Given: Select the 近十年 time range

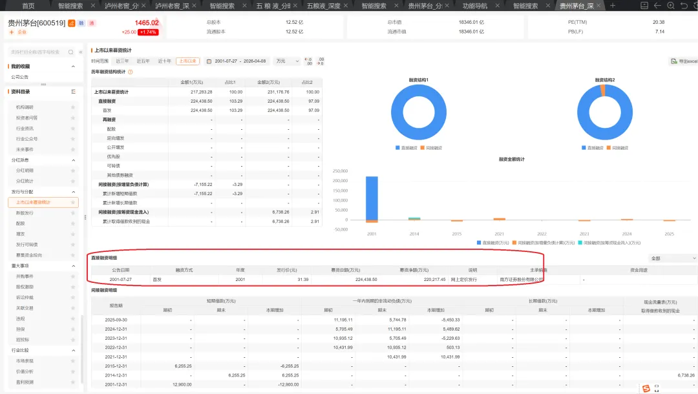Looking at the screenshot, I should [165, 61].
